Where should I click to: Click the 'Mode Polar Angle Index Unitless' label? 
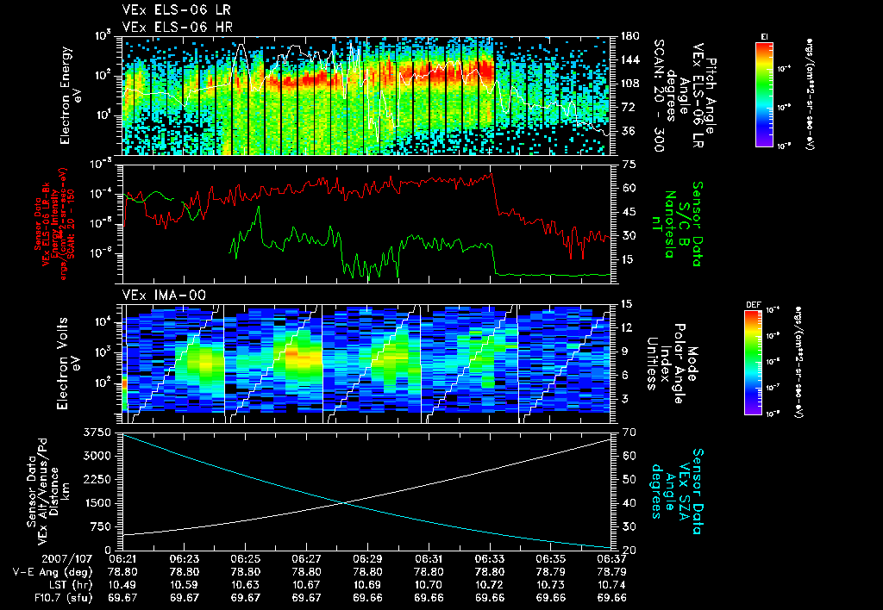[673, 364]
